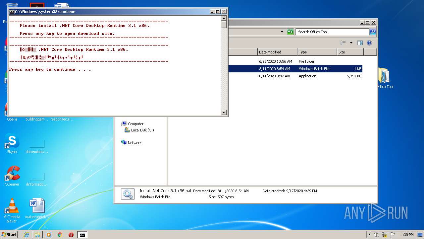Screen dimensions: 424x239
Task: Open view options dropdown arrow
Action: (x=351, y=43)
